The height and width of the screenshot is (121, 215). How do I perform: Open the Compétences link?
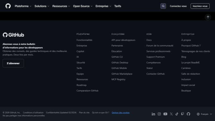[x=153, y=63]
